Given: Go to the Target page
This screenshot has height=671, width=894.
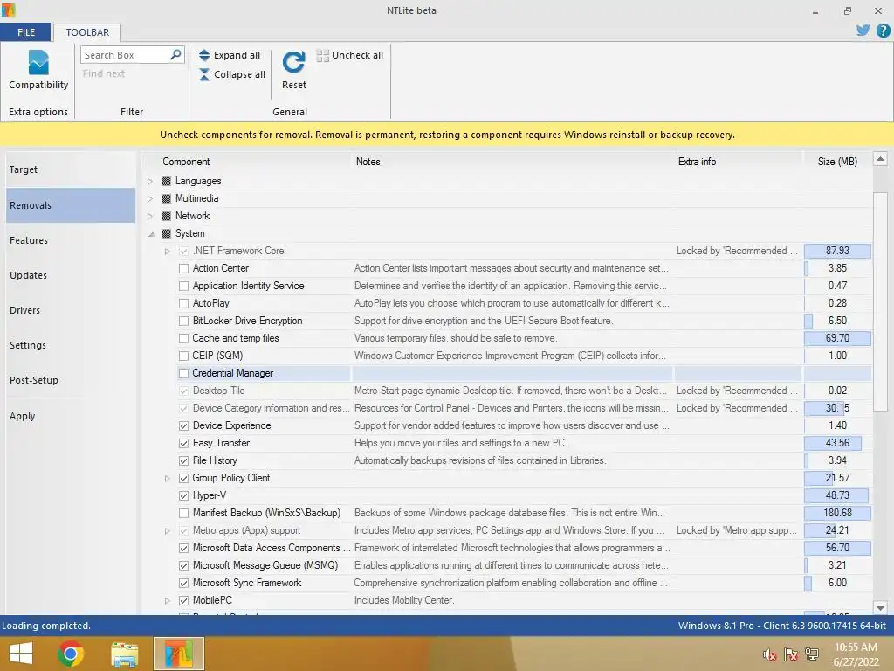Looking at the screenshot, I should (71, 169).
